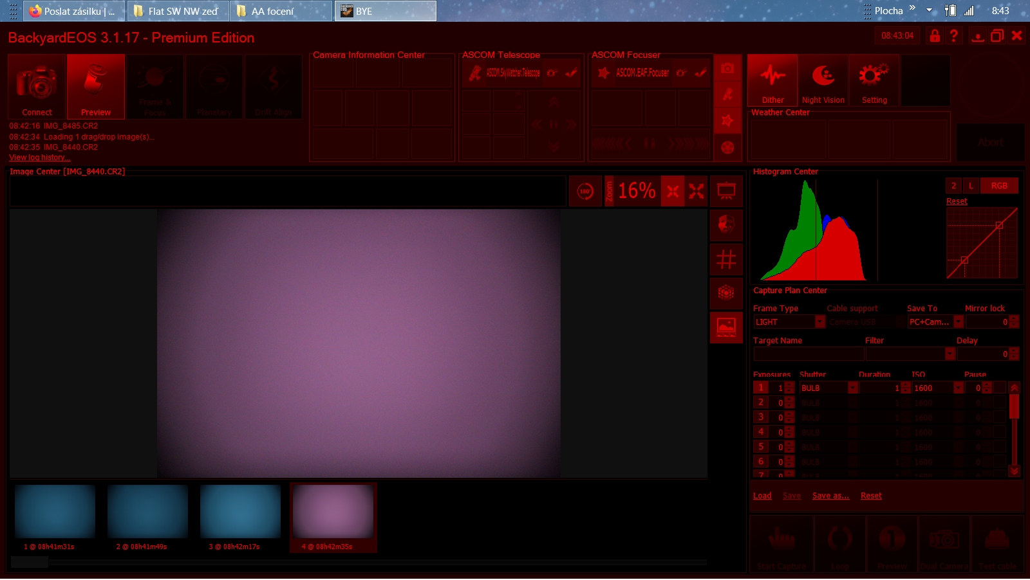Click the capture plan scrollbar thumb
Image resolution: width=1030 pixels, height=580 pixels.
[x=1014, y=406]
